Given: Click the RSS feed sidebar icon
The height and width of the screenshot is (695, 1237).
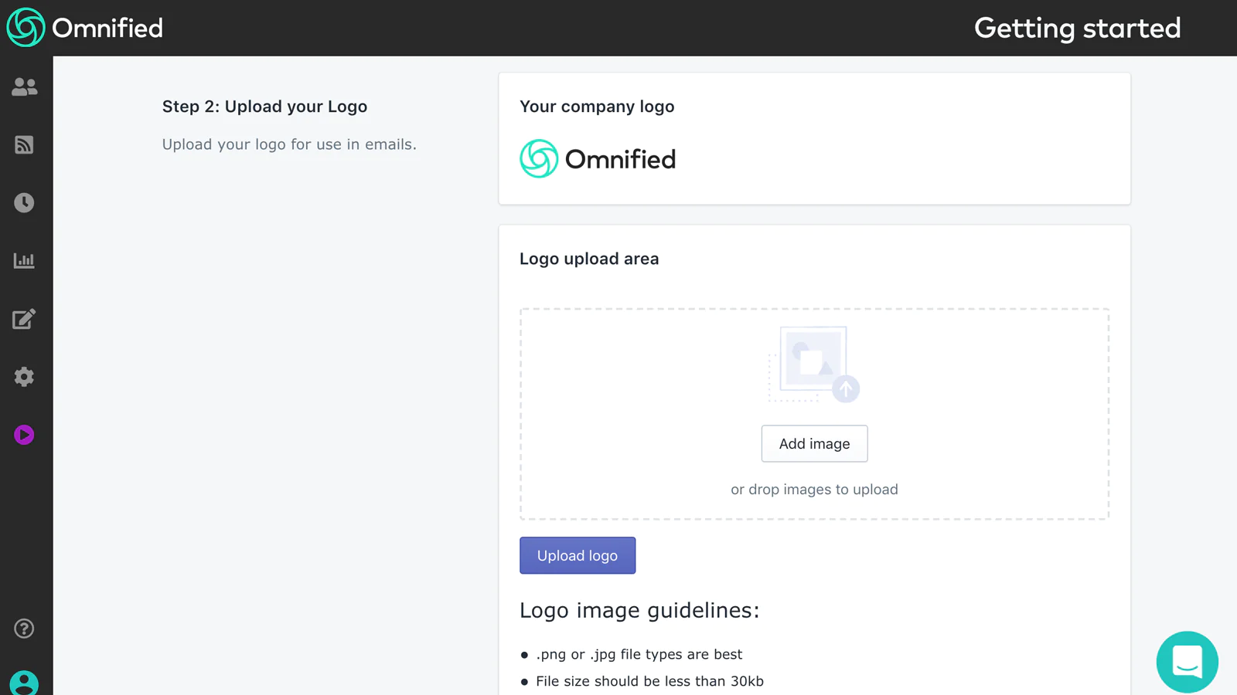Looking at the screenshot, I should [24, 145].
